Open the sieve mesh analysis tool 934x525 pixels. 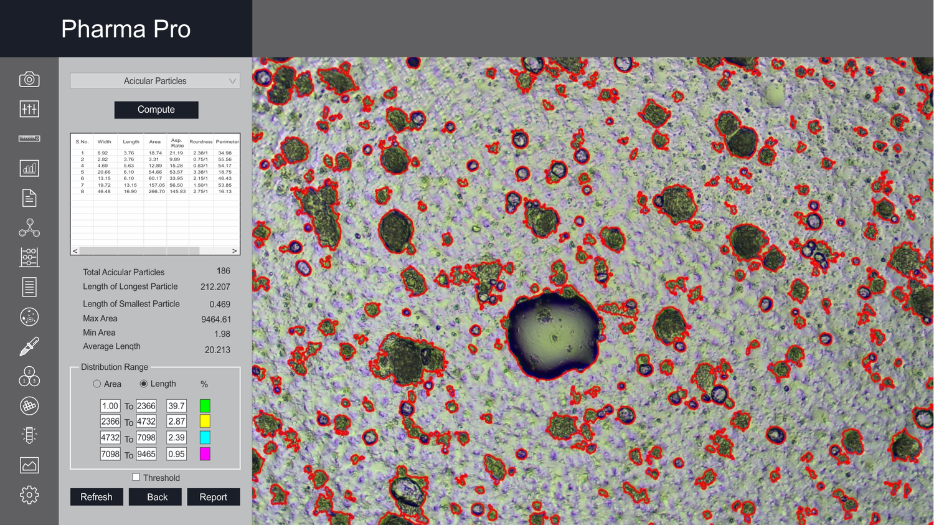(29, 405)
